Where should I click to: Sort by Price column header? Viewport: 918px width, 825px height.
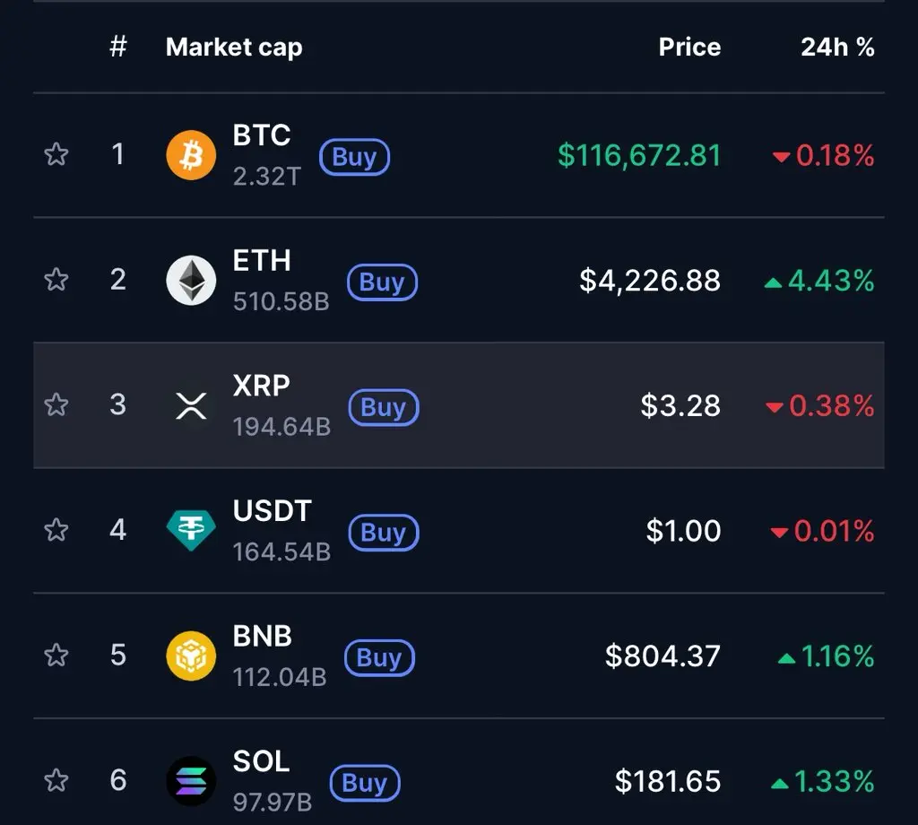[689, 47]
